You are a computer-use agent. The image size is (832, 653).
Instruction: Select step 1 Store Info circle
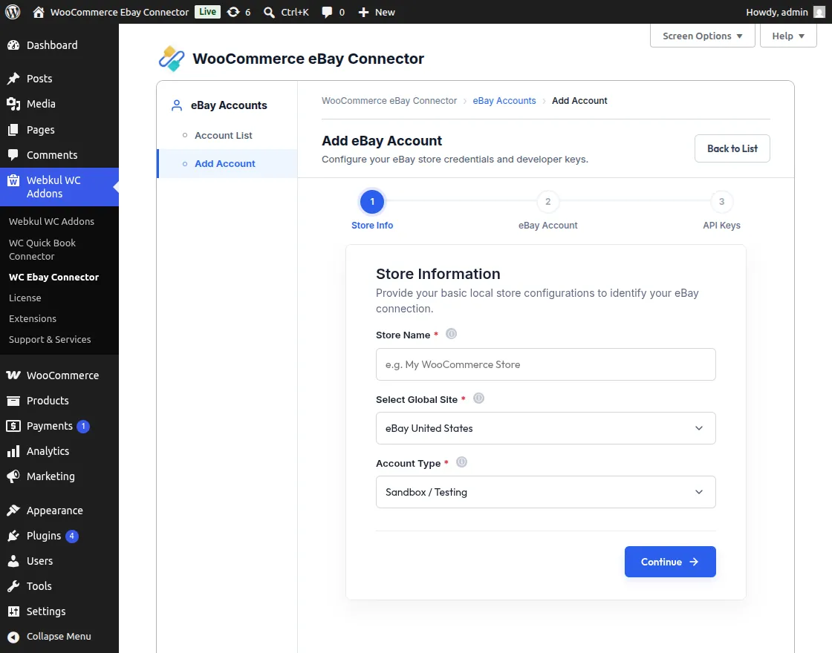click(372, 201)
